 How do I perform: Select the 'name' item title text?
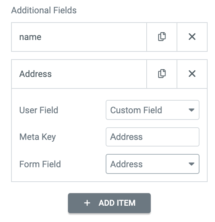[30, 37]
